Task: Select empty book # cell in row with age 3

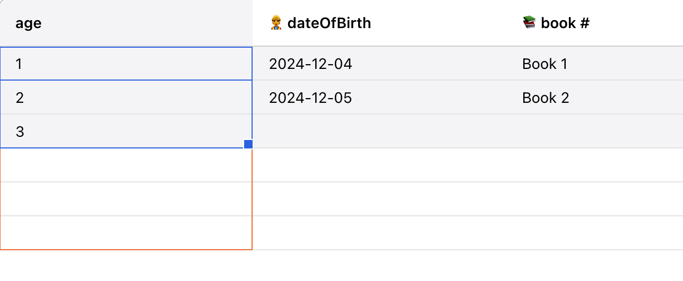Action: (x=594, y=131)
